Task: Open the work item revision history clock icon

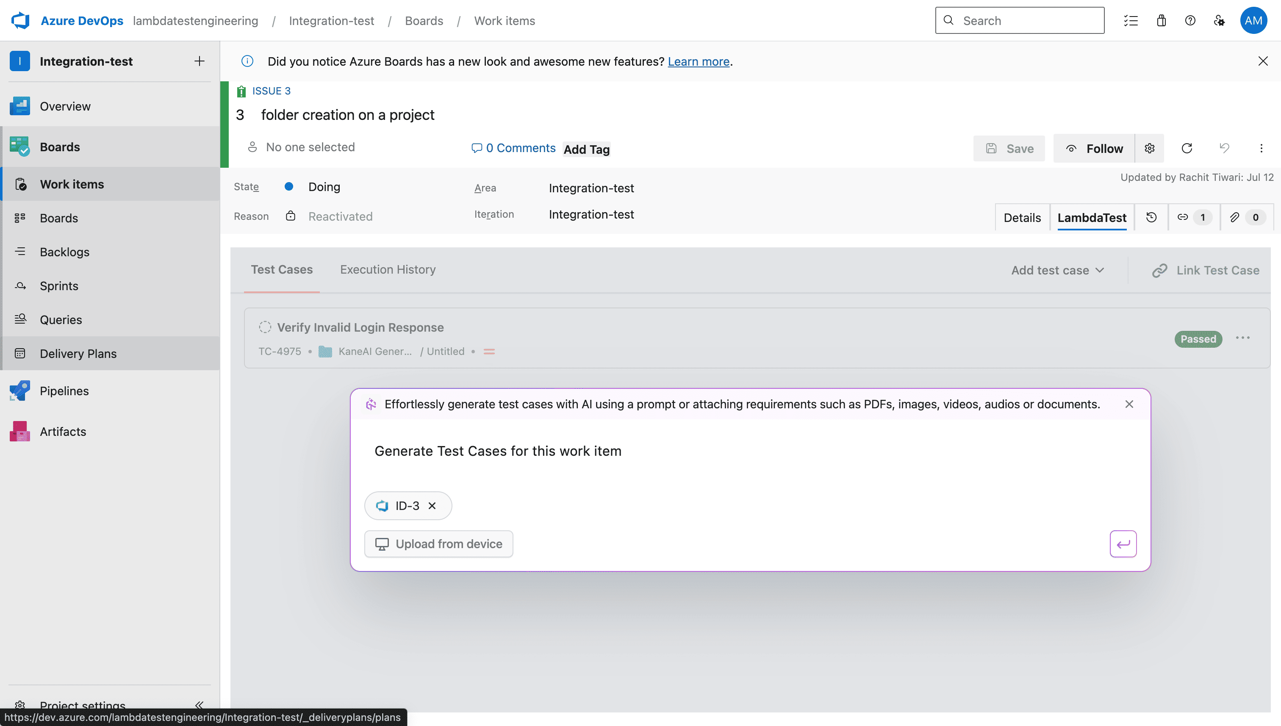Action: [x=1151, y=217]
